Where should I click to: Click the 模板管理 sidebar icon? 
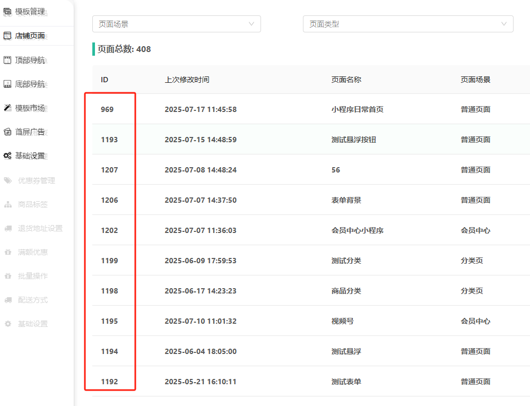pyautogui.click(x=7, y=11)
